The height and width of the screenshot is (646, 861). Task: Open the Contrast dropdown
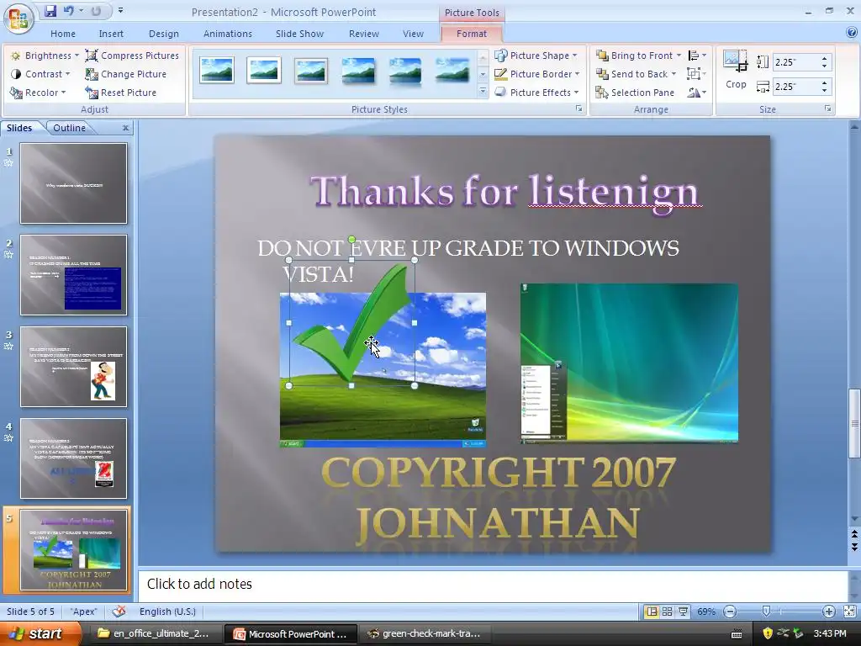tap(40, 74)
